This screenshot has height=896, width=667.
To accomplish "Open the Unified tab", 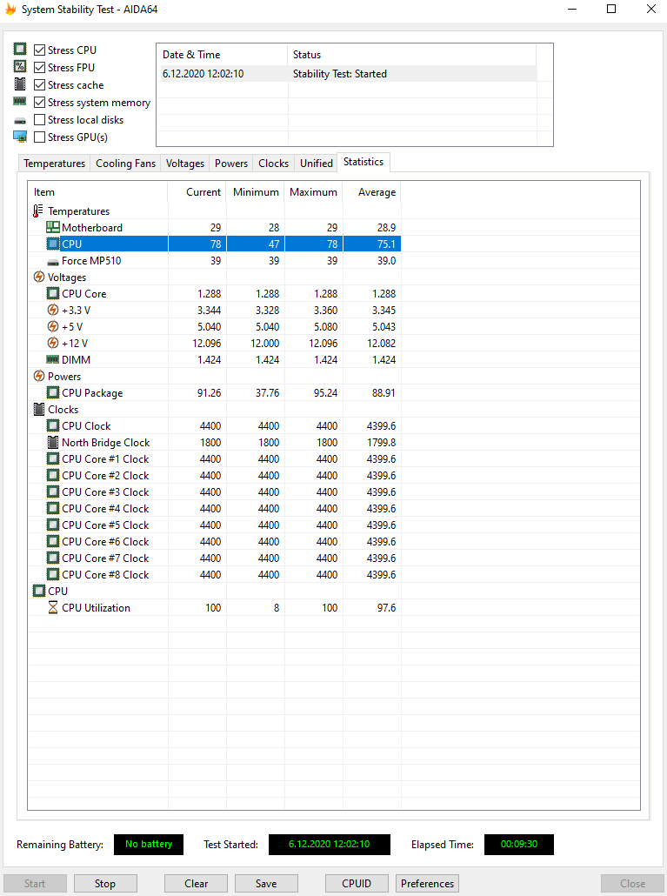I will (317, 164).
